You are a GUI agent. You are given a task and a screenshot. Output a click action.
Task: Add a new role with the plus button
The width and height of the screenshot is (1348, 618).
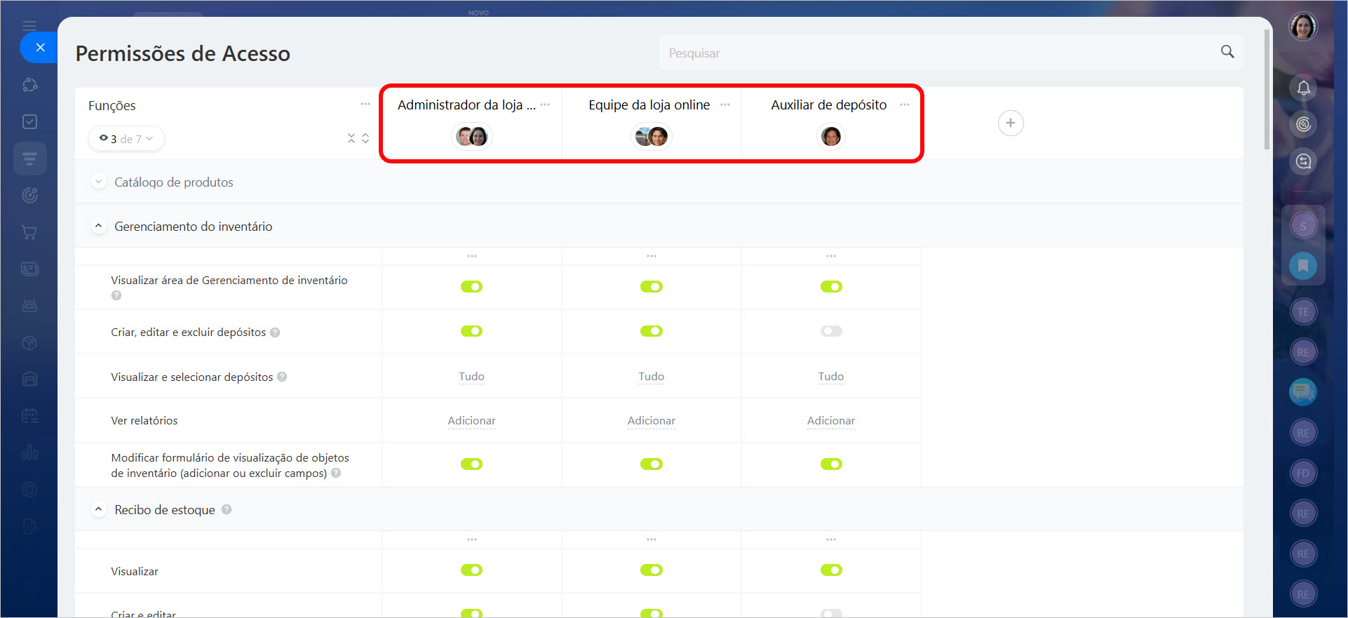click(x=1011, y=123)
